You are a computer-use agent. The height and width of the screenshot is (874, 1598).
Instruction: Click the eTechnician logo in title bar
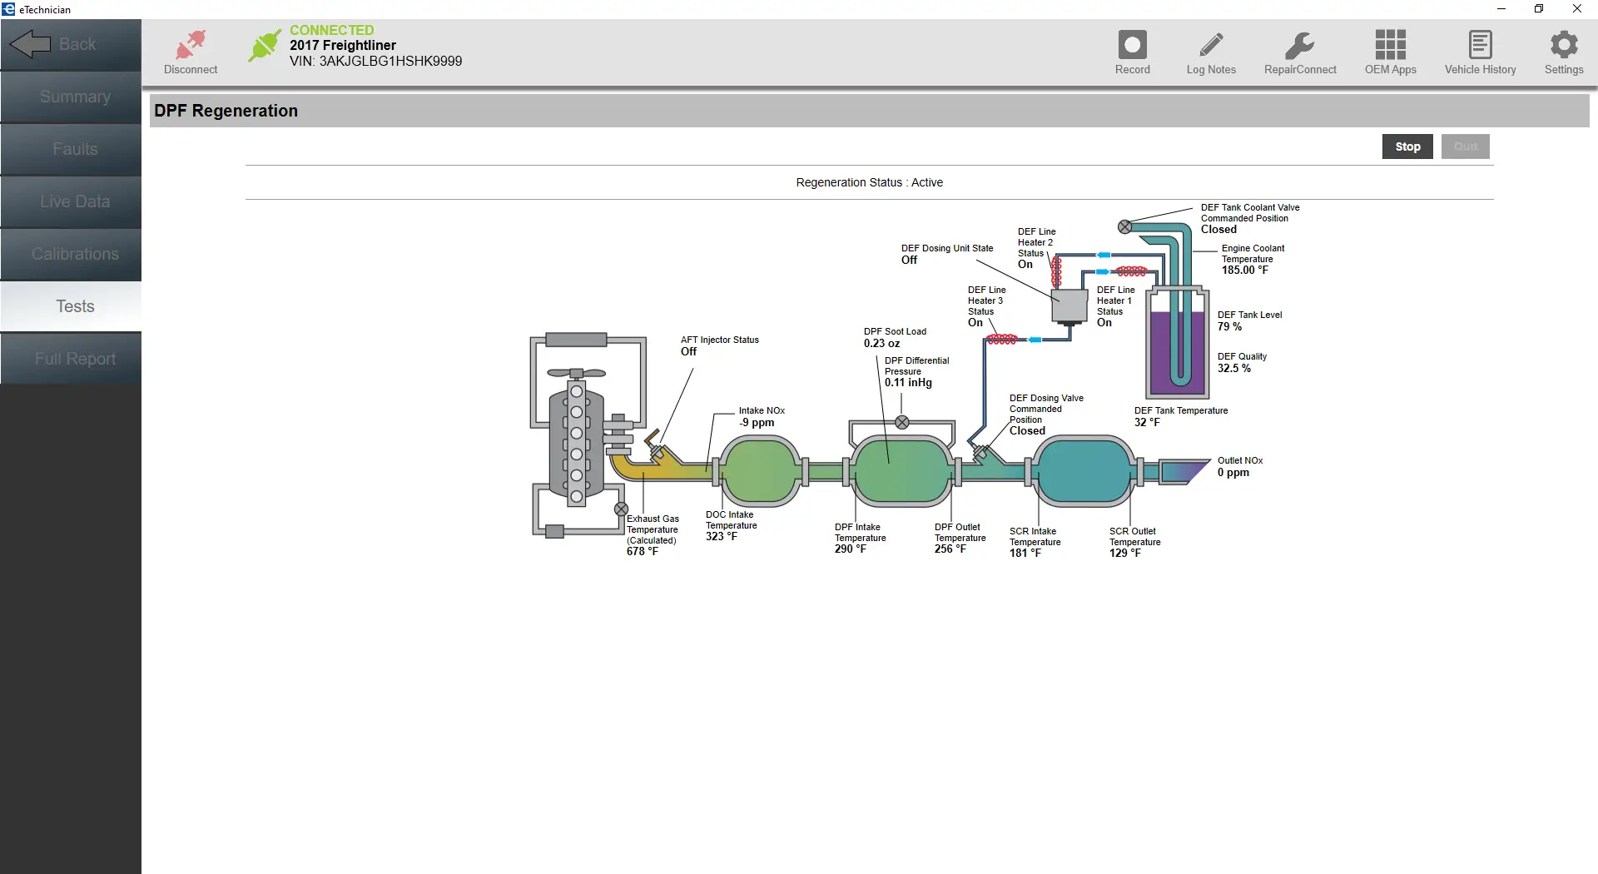[x=8, y=9]
